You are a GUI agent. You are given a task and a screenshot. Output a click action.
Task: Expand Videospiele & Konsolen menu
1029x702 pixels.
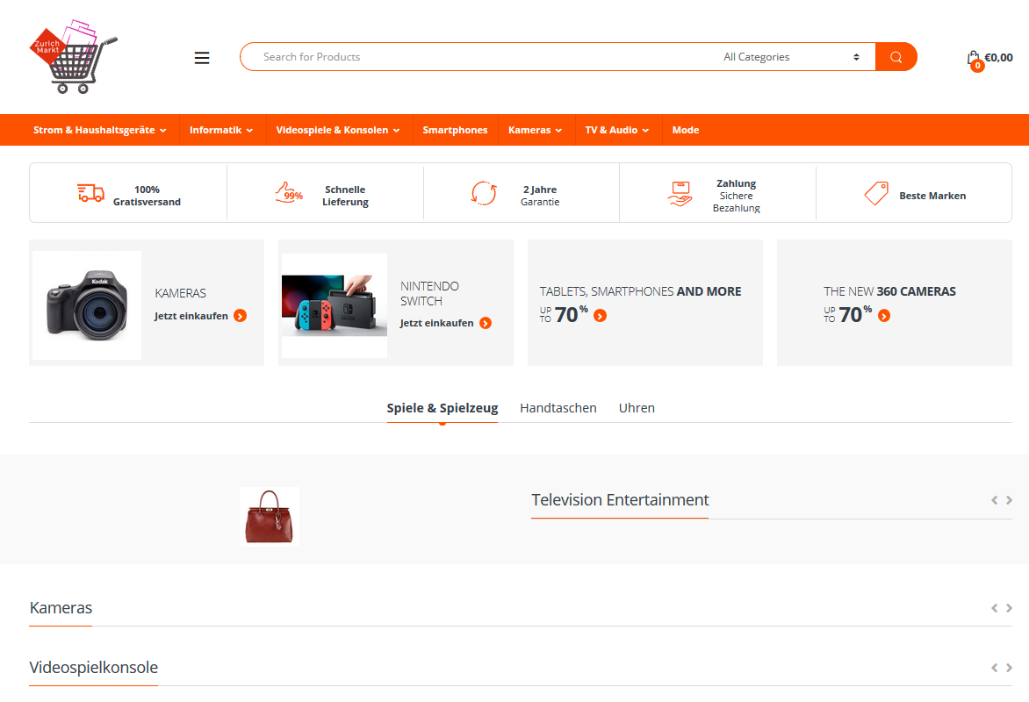[x=338, y=130]
